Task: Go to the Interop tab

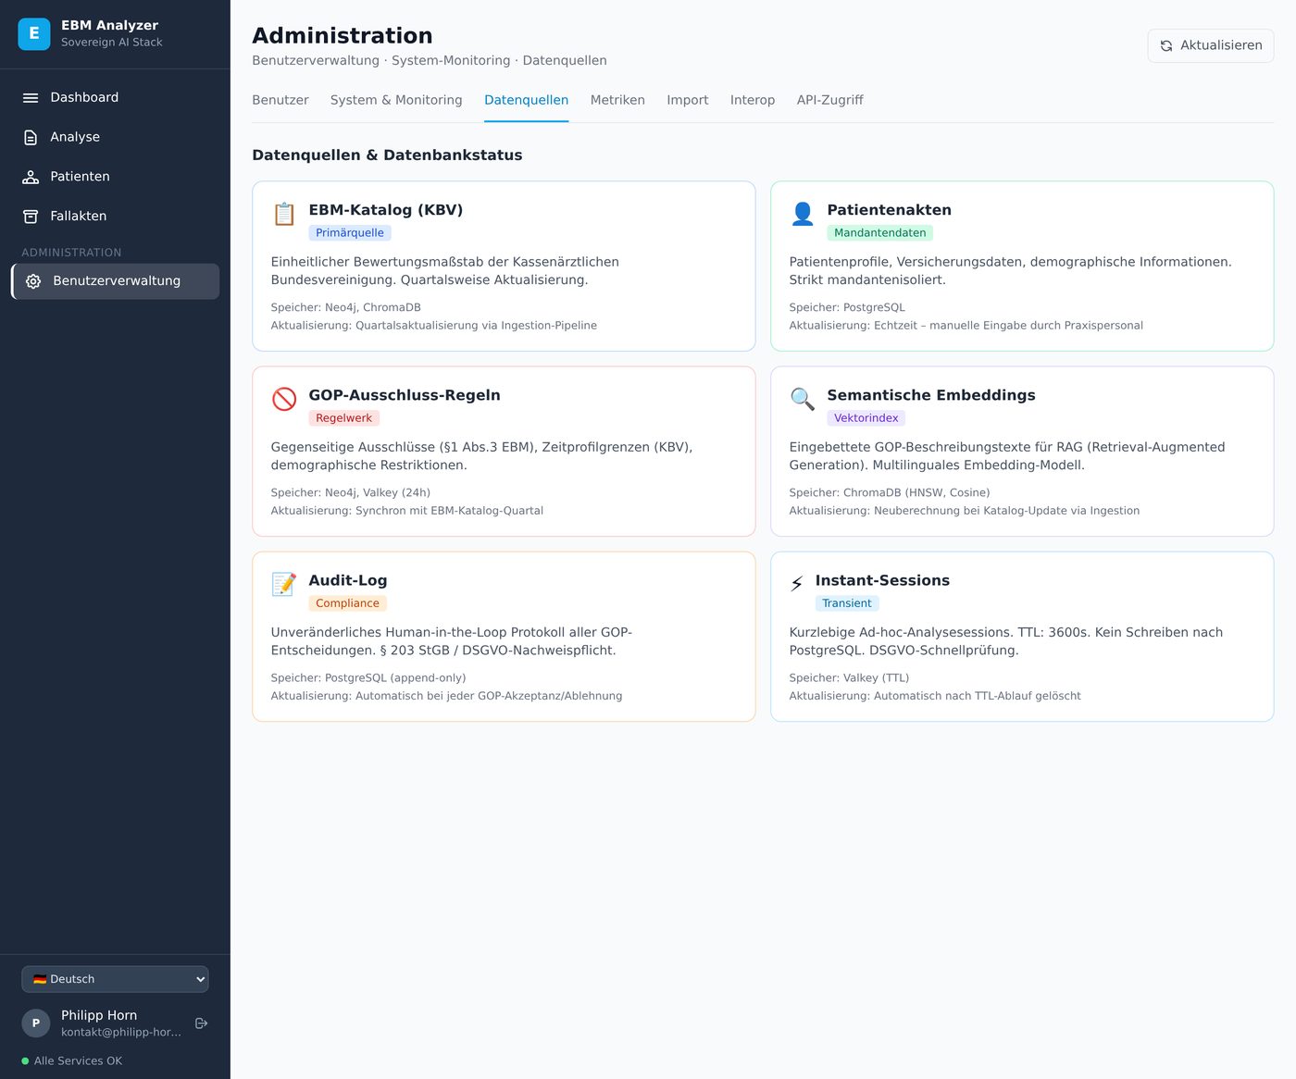Action: tap(753, 100)
